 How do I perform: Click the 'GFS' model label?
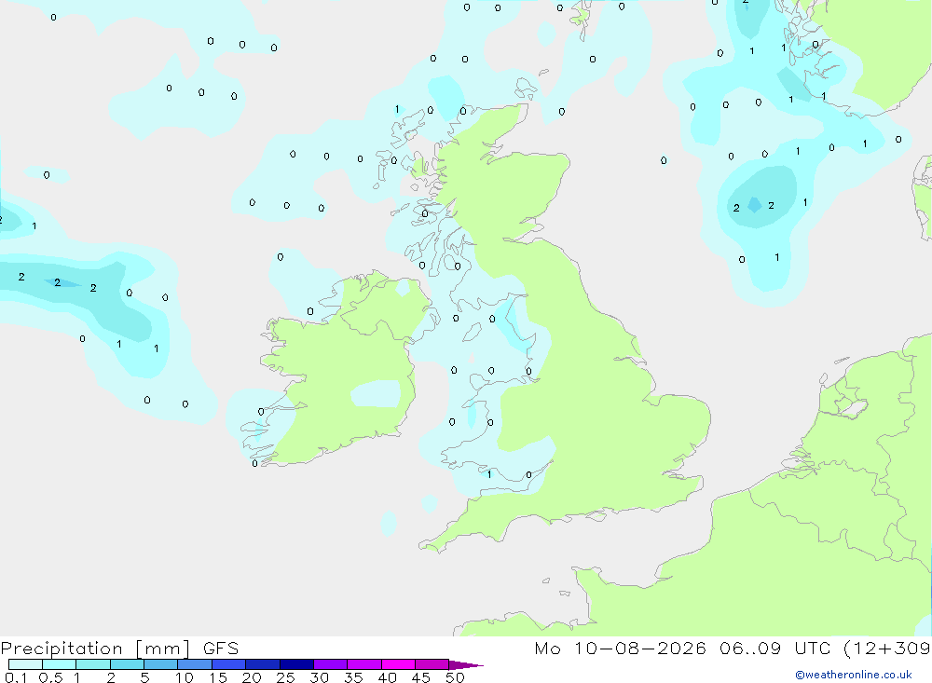click(221, 648)
